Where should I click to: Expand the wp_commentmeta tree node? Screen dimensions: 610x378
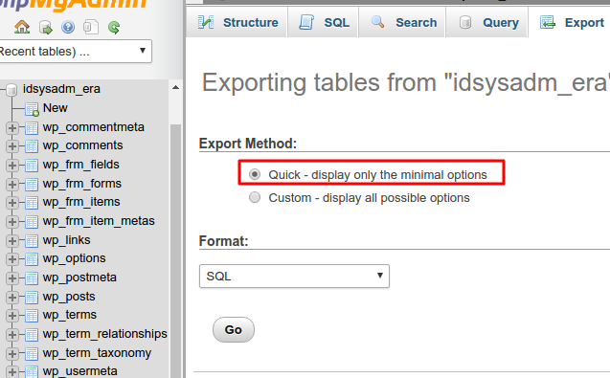tap(12, 127)
